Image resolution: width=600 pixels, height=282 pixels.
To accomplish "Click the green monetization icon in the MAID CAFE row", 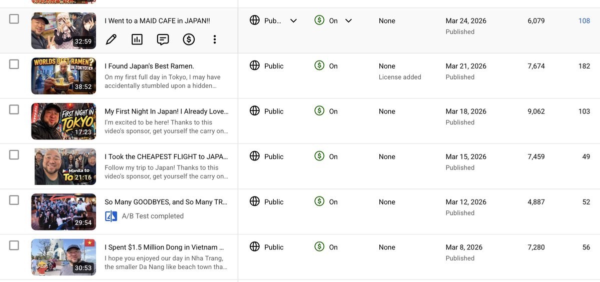I will click(319, 20).
